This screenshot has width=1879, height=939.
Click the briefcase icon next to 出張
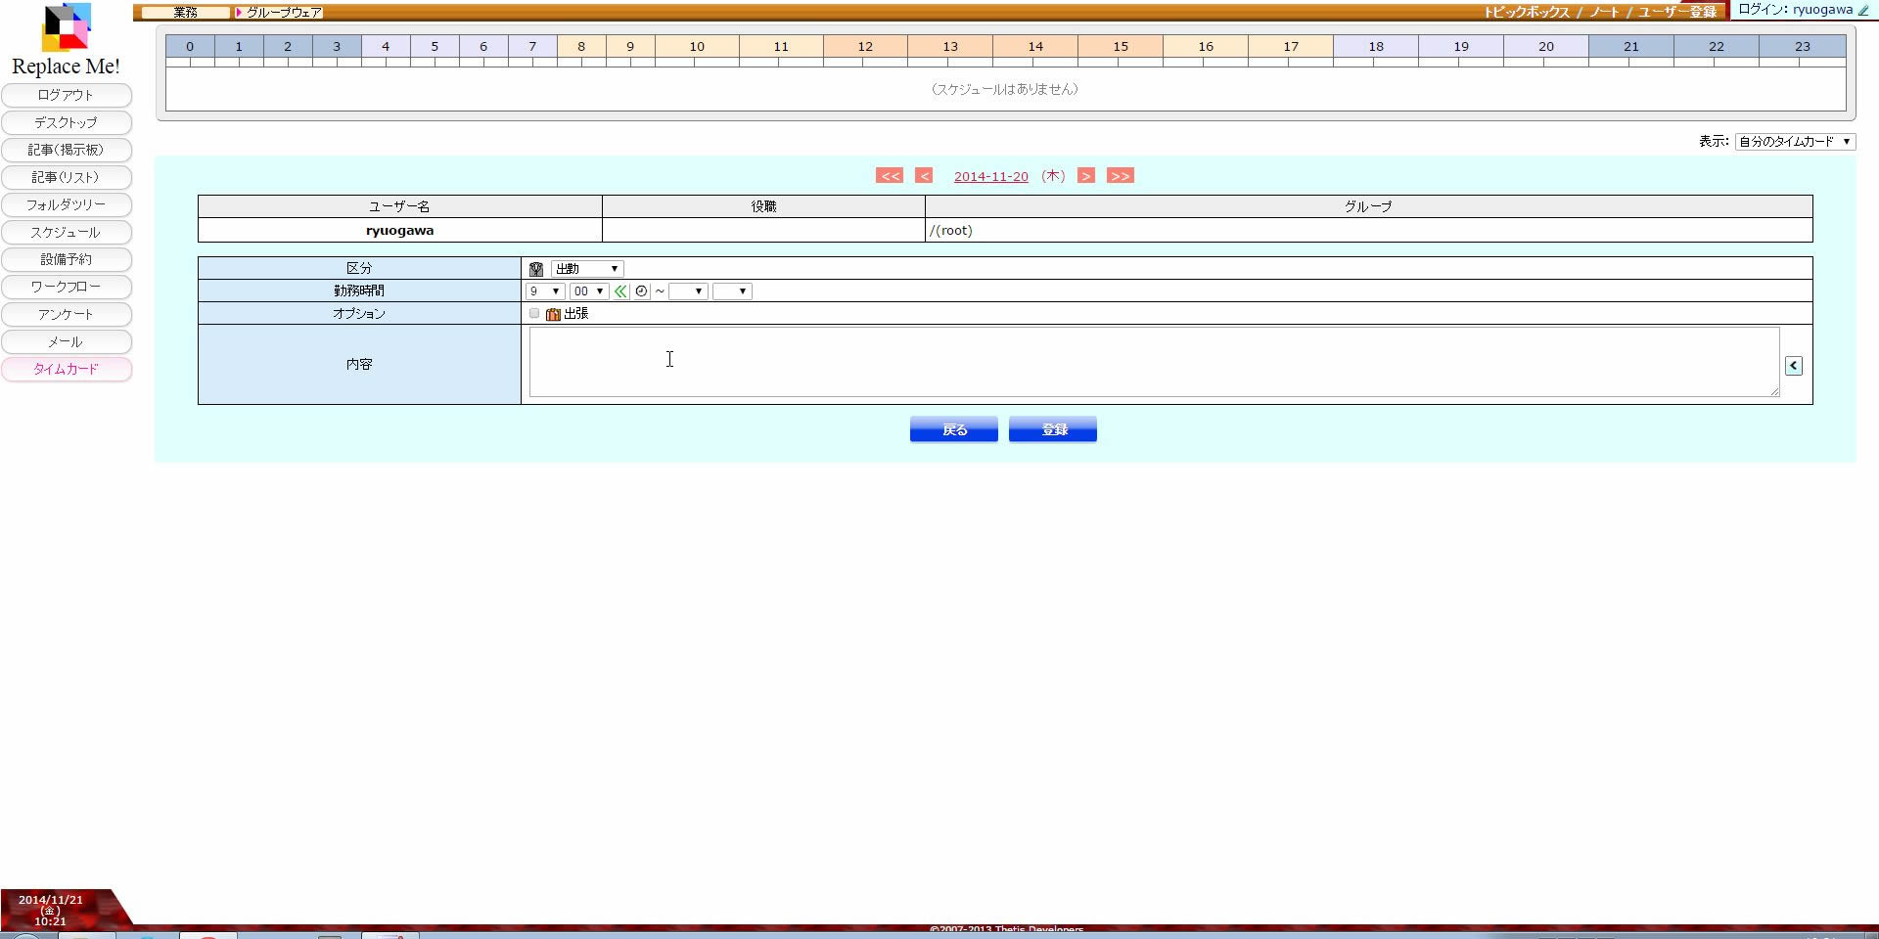[553, 314]
